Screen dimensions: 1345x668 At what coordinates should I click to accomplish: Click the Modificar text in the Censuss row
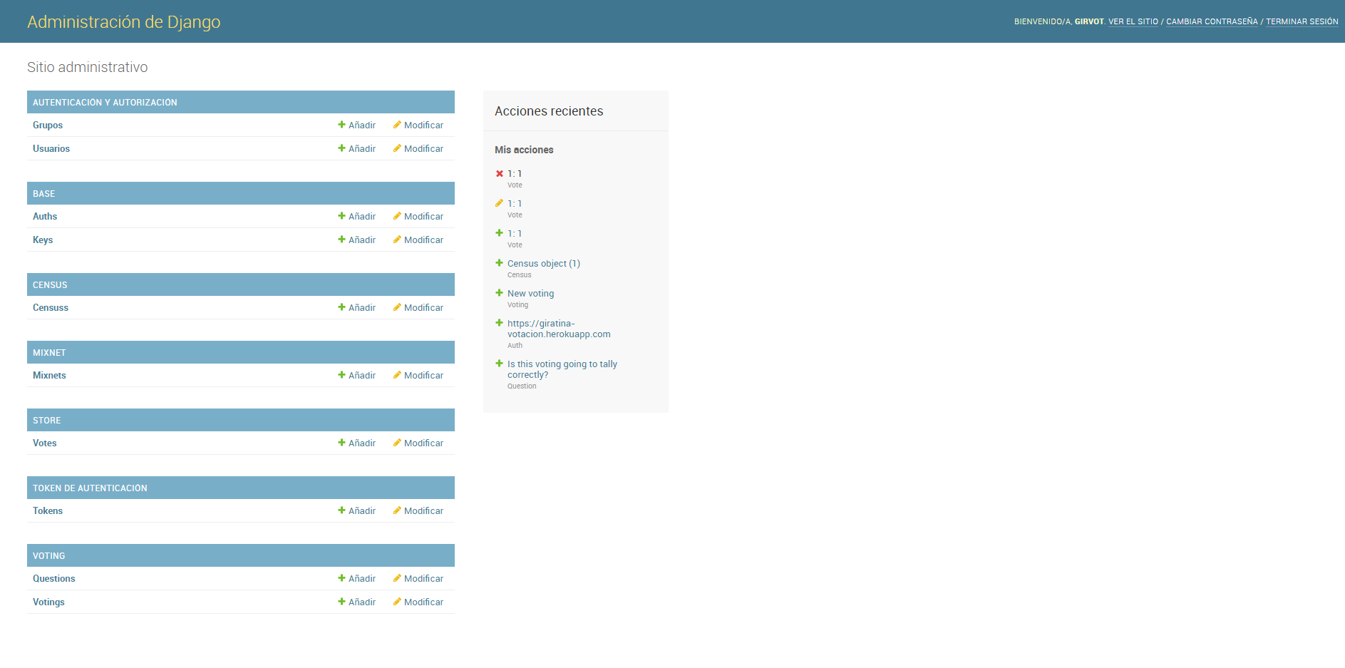[423, 308]
